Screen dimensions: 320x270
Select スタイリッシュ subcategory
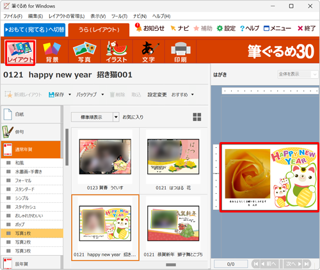point(32,207)
